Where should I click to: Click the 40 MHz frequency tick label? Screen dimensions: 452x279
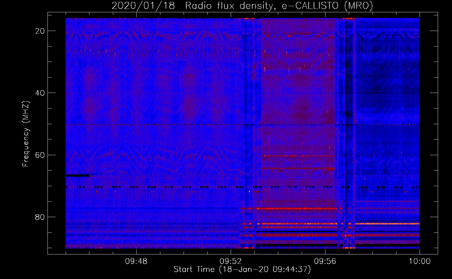[40, 93]
